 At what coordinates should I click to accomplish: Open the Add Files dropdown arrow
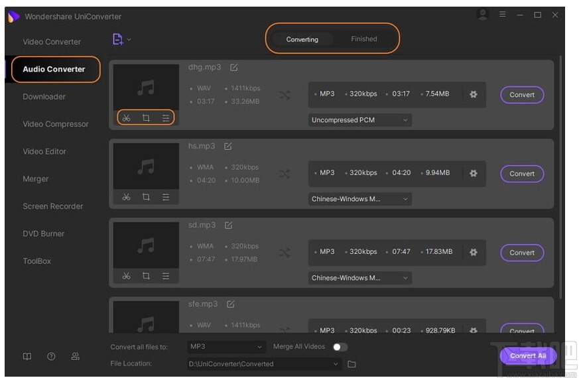tap(129, 39)
